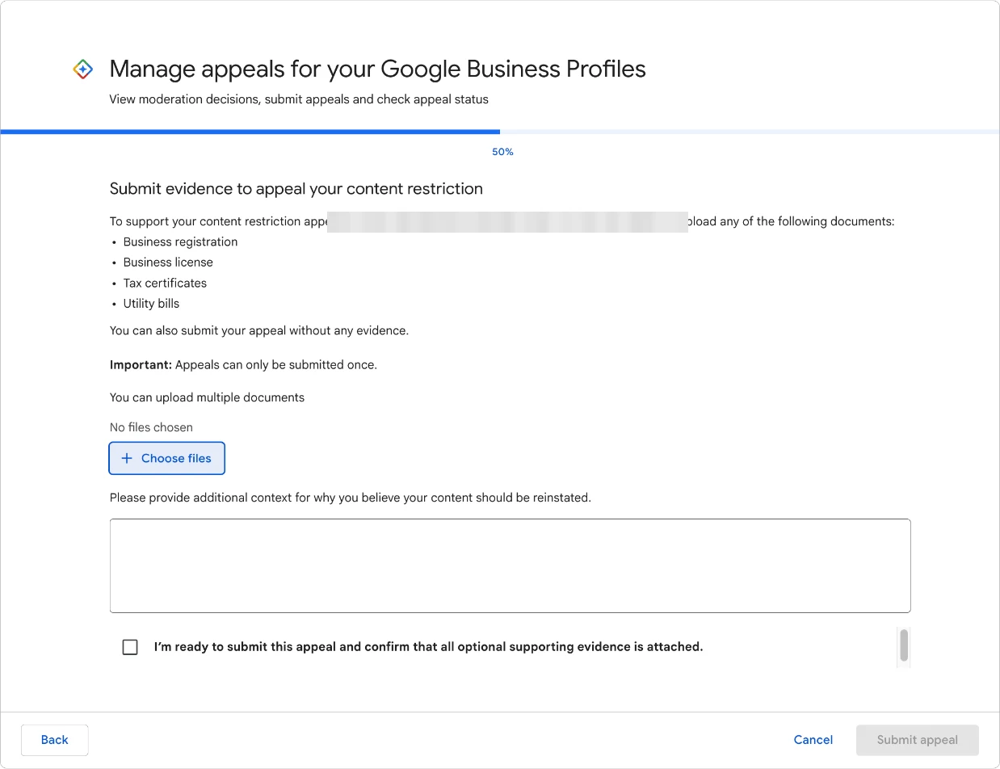The width and height of the screenshot is (1000, 769).
Task: Click the "Utility bills" list item
Action: pyautogui.click(x=151, y=304)
